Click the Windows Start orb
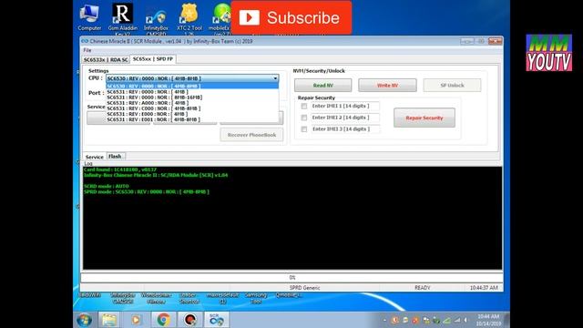 (x=84, y=320)
